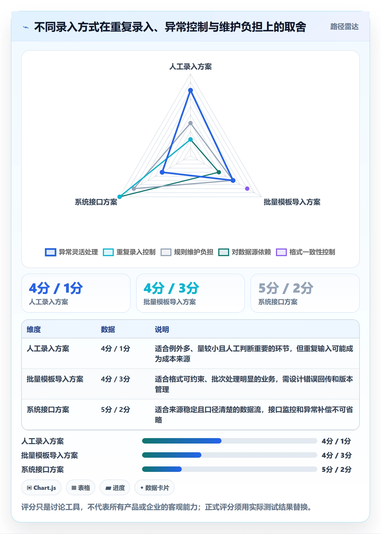This screenshot has height=534, width=381.
Task: Click the 数据 column header
Action: (108, 330)
